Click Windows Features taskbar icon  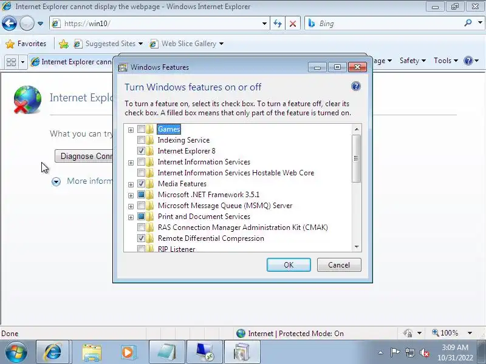(x=242, y=352)
